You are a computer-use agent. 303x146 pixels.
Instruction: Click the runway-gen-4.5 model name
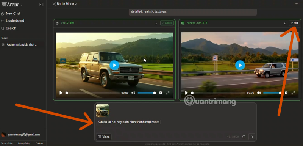197,23
